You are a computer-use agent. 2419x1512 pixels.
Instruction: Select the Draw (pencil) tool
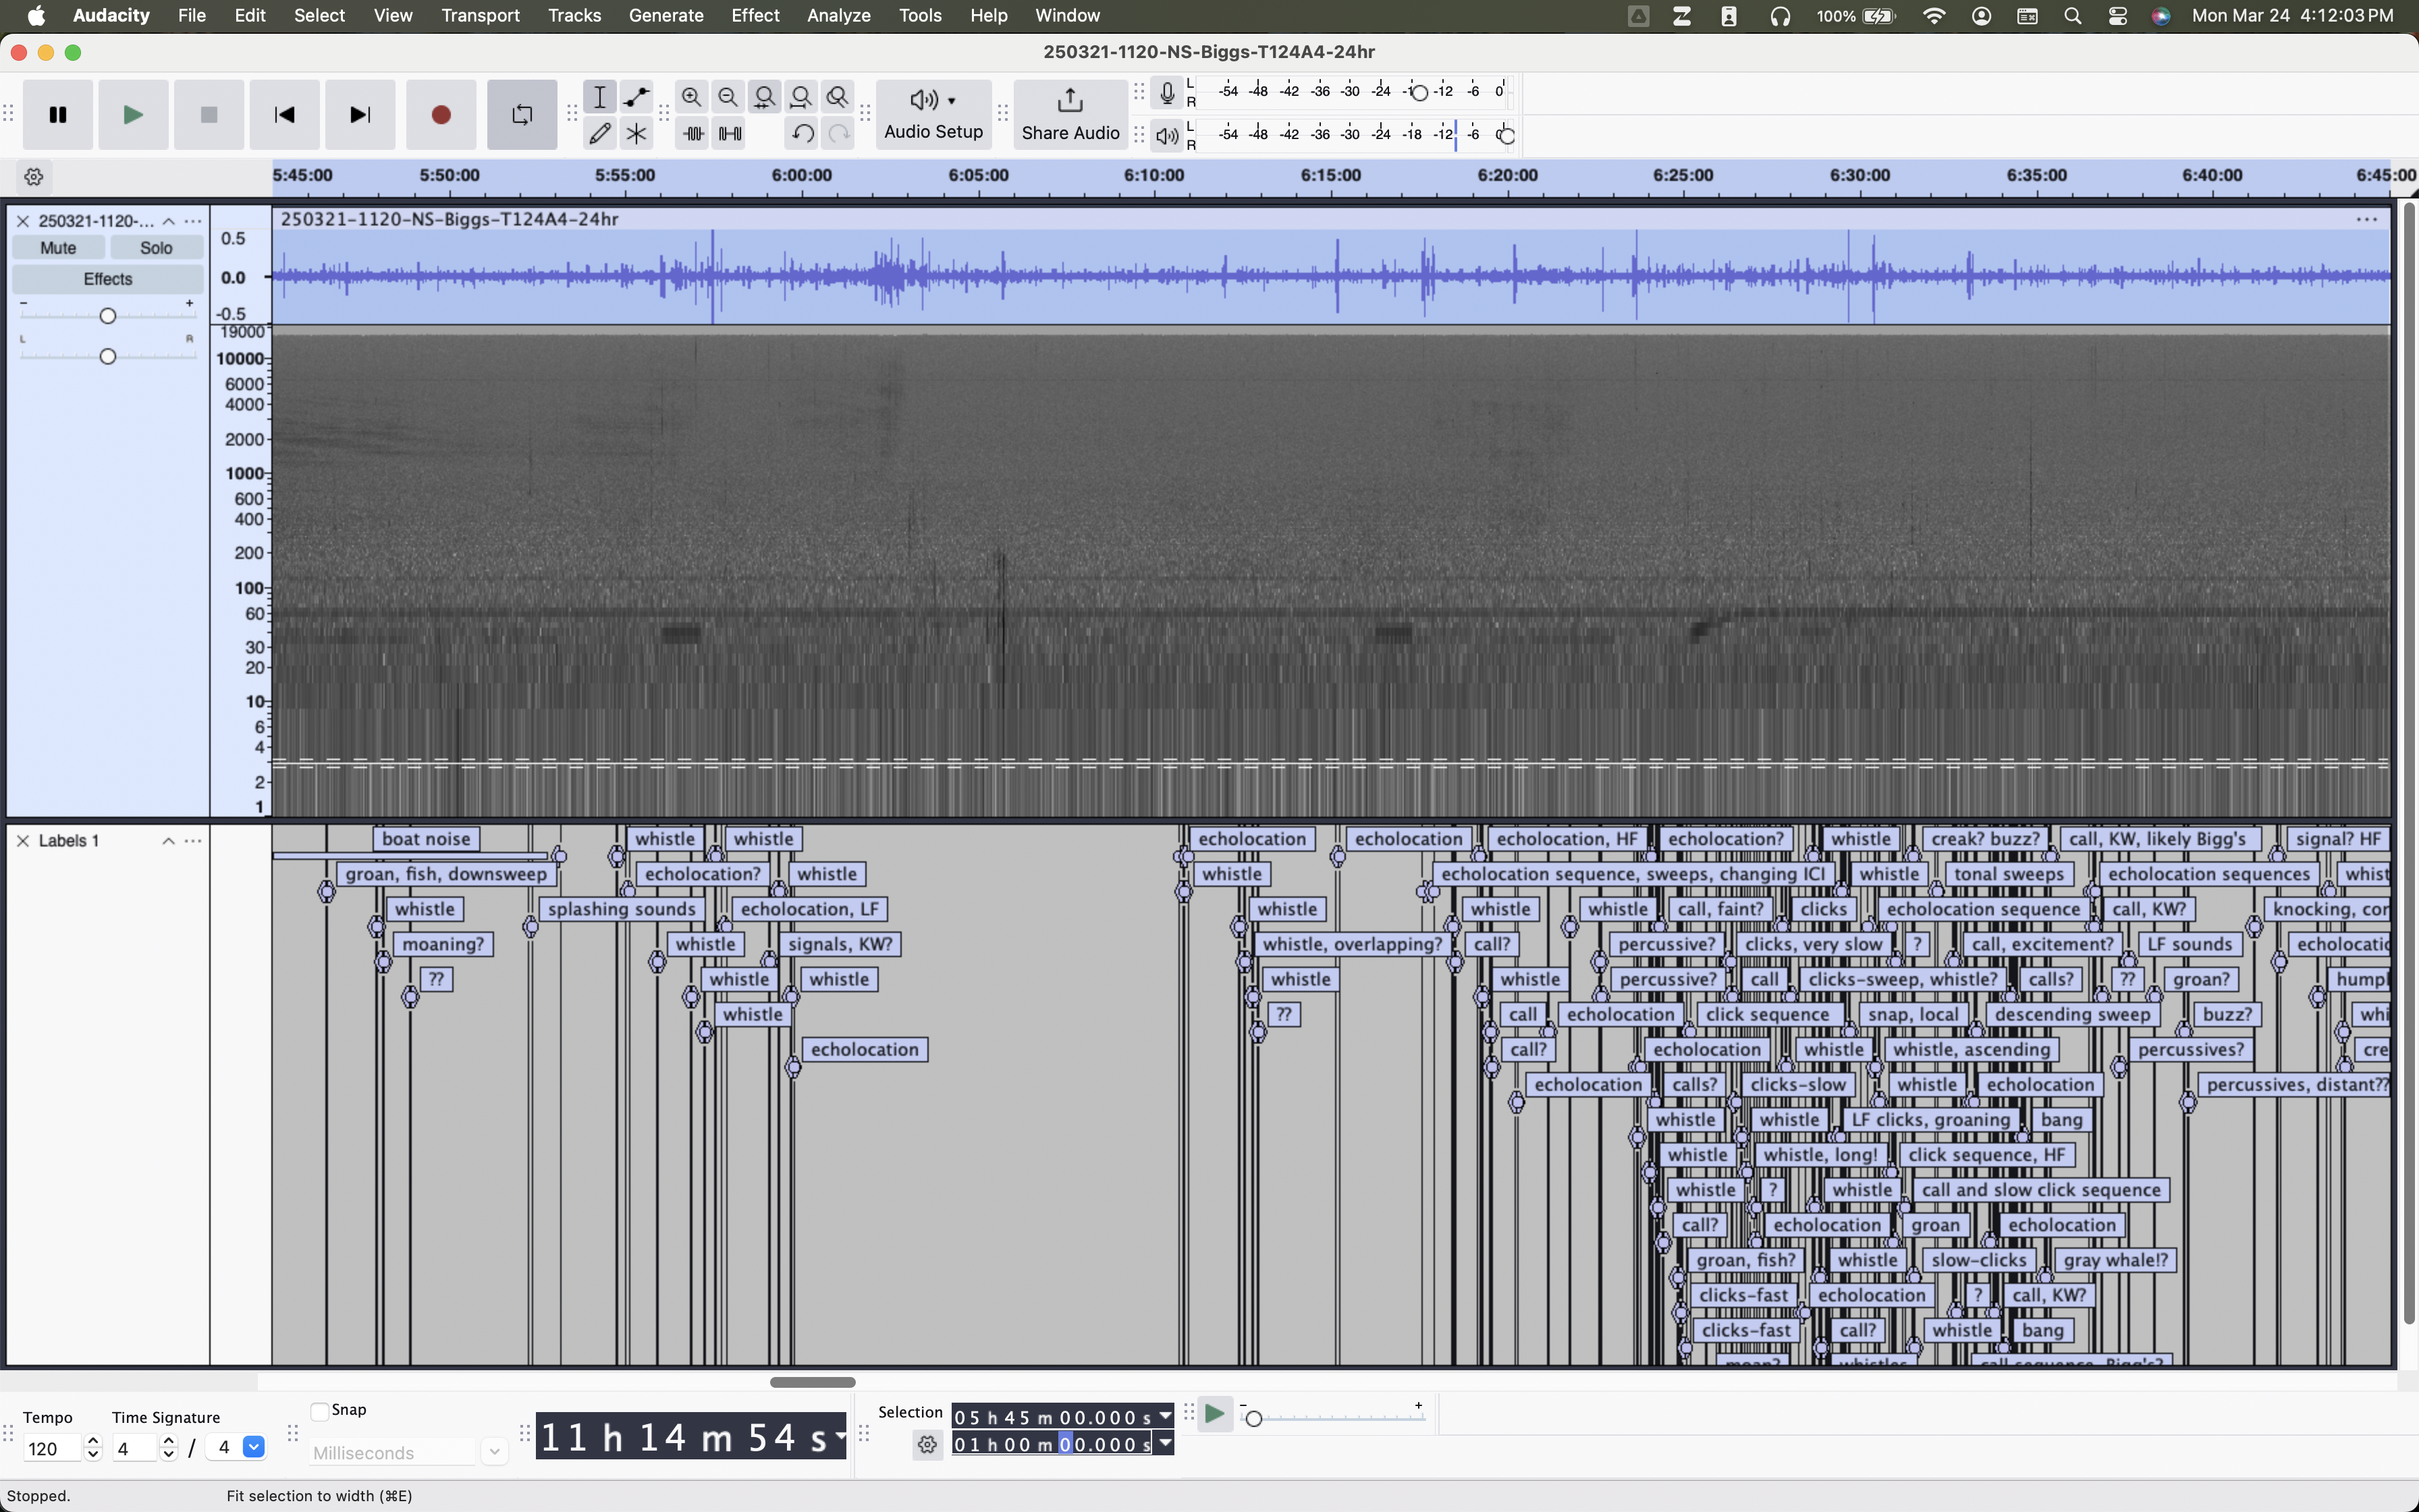click(x=600, y=133)
